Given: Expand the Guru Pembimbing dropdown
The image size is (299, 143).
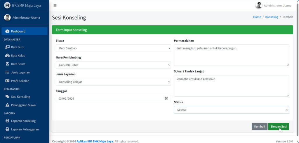Looking at the screenshot, I should coord(113,65).
